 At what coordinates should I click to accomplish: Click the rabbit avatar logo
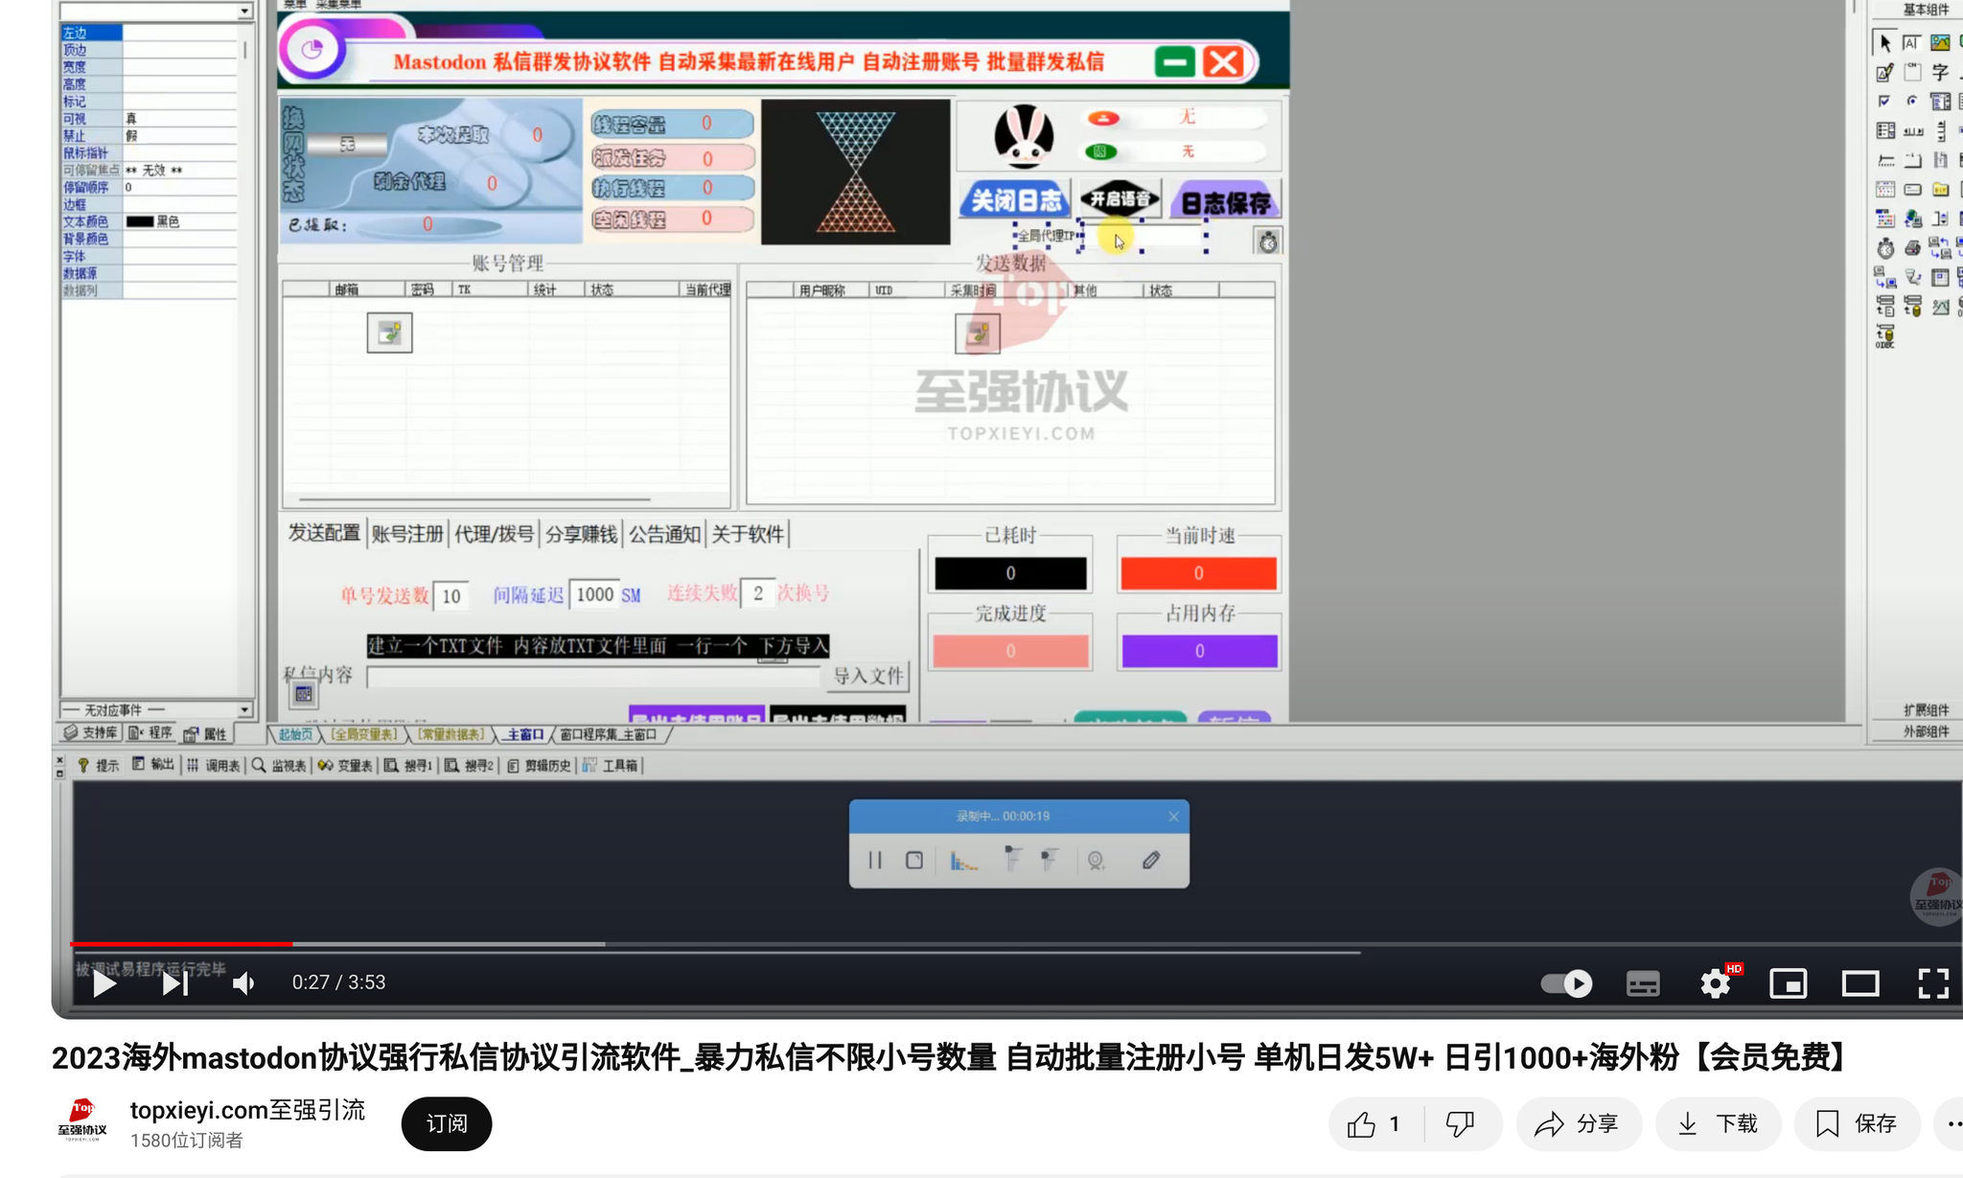[x=1023, y=136]
